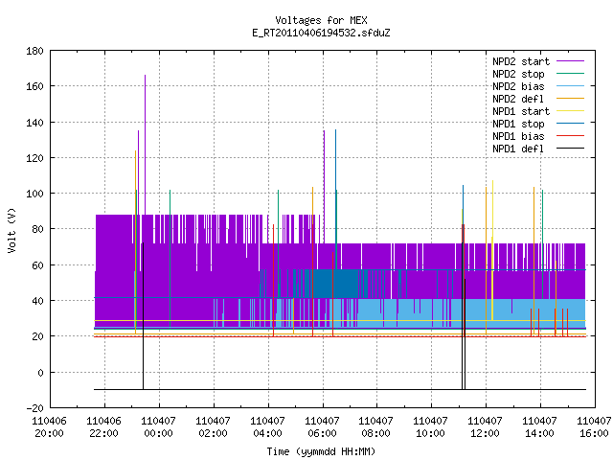Click the y-axis tick value 60
Image resolution: width=613 pixels, height=460 pixels.
pos(37,265)
